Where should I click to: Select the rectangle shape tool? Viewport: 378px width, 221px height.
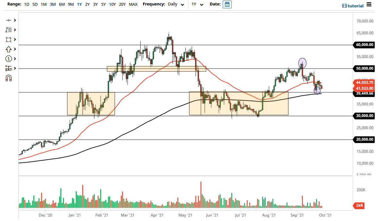pyautogui.click(x=9, y=39)
